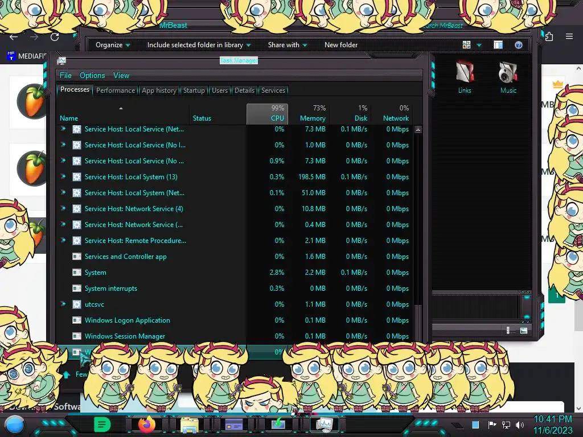Go back in the browser
The image size is (583, 437).
point(14,37)
